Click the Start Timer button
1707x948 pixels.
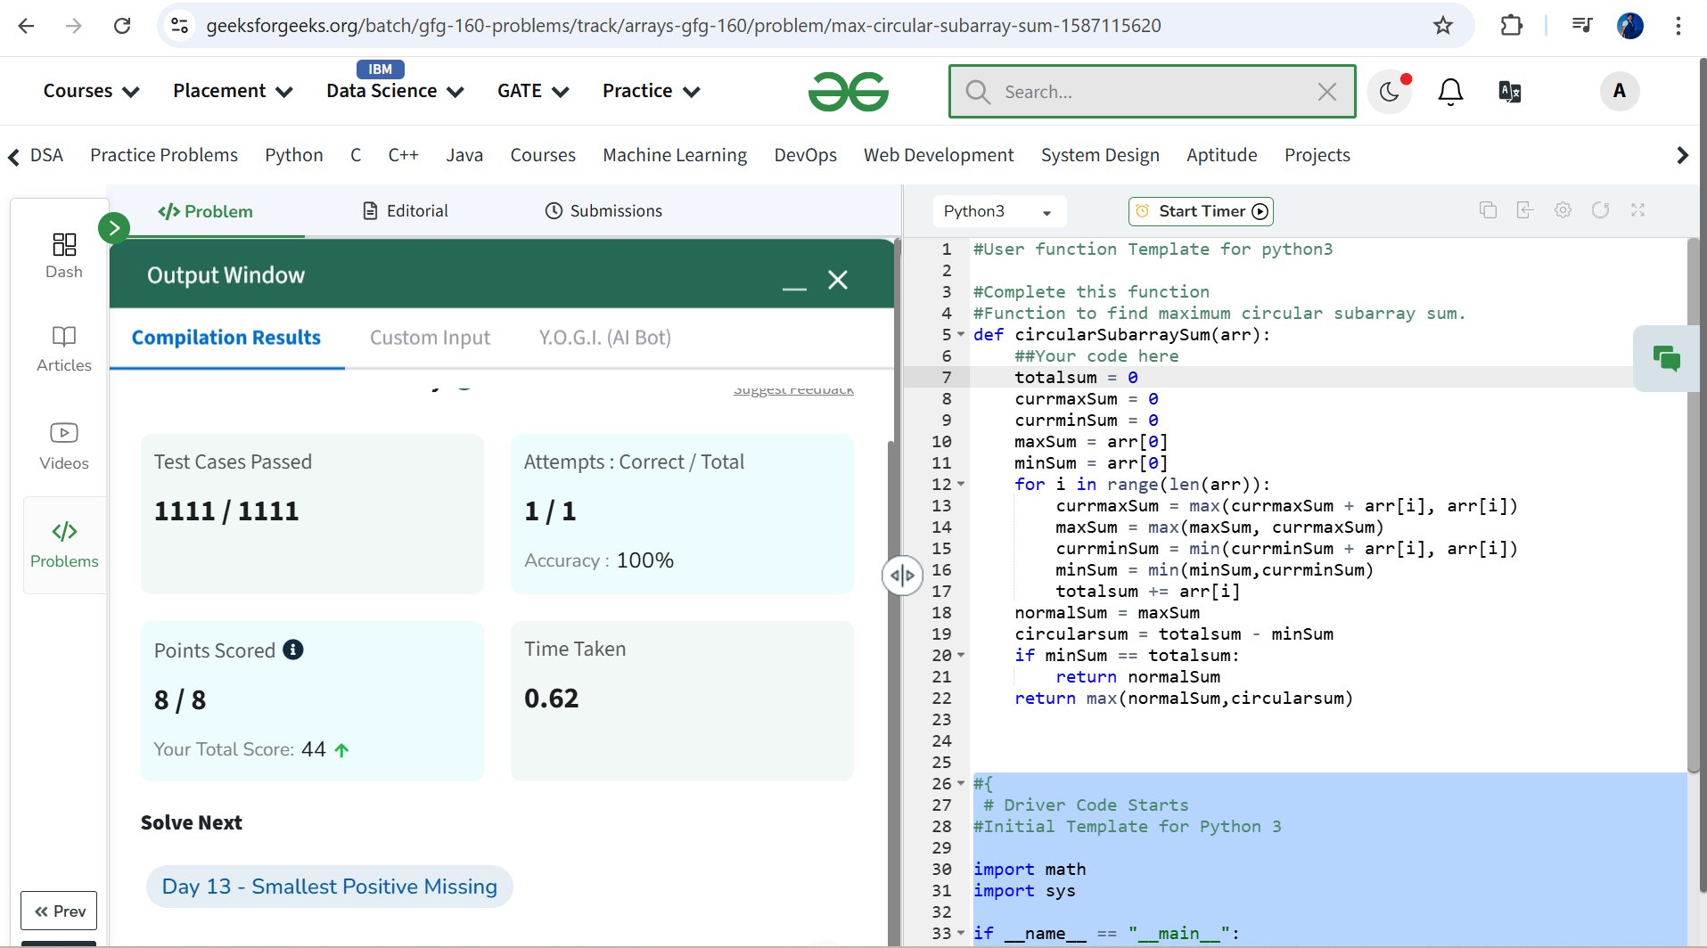1201,211
